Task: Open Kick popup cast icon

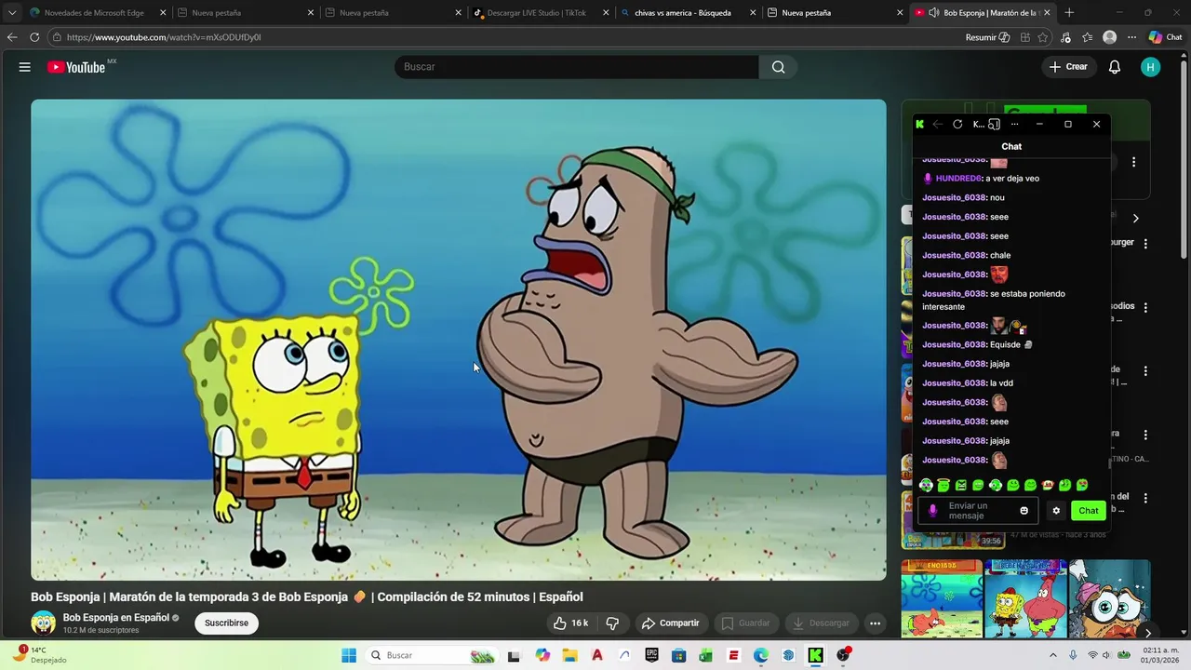Action: pos(995,125)
